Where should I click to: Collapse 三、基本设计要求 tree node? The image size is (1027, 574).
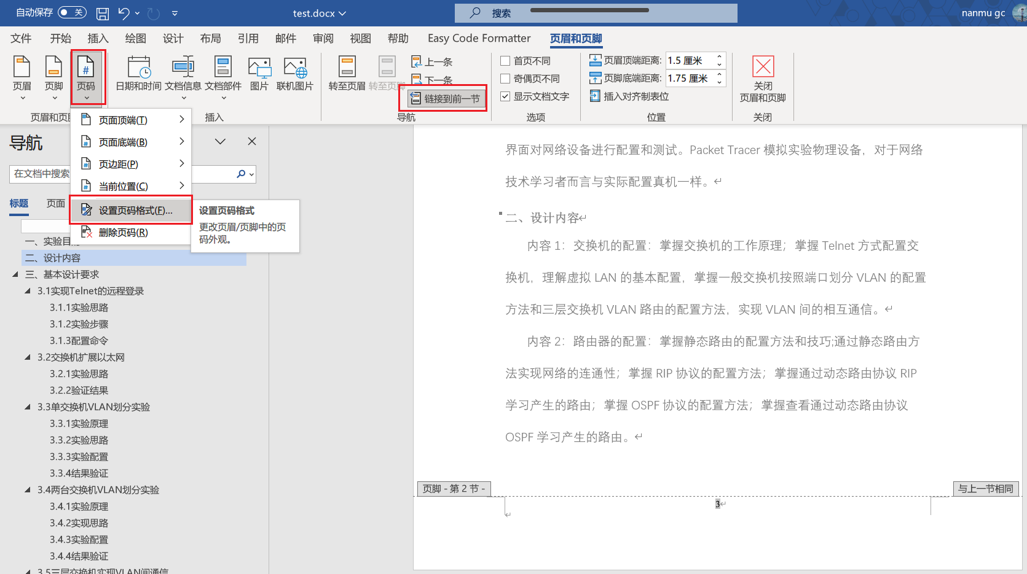[x=15, y=274]
